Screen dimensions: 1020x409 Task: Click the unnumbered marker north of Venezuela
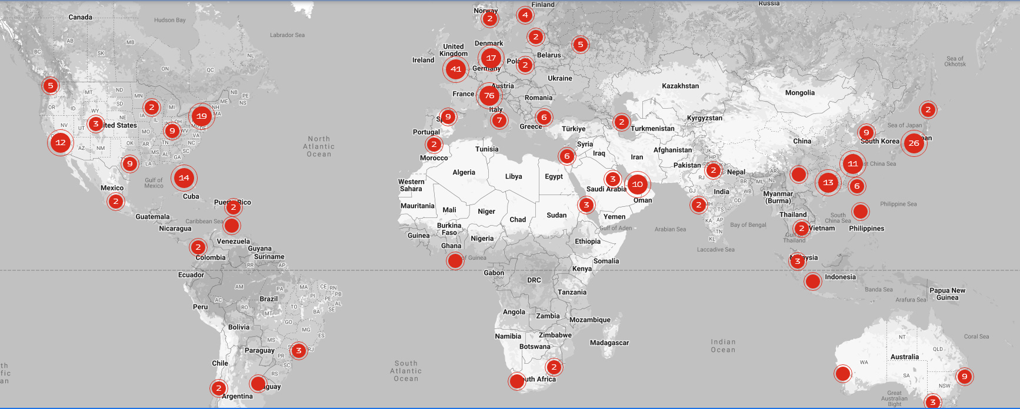pyautogui.click(x=232, y=225)
